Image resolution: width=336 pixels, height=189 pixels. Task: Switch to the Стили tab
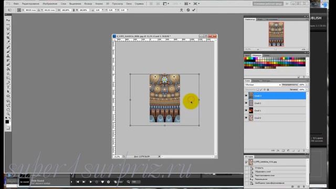click(266, 55)
